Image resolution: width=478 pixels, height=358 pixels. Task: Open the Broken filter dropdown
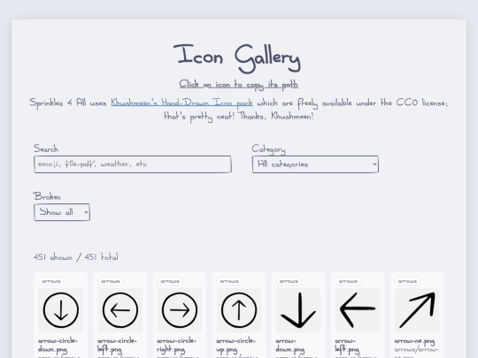pyautogui.click(x=62, y=212)
